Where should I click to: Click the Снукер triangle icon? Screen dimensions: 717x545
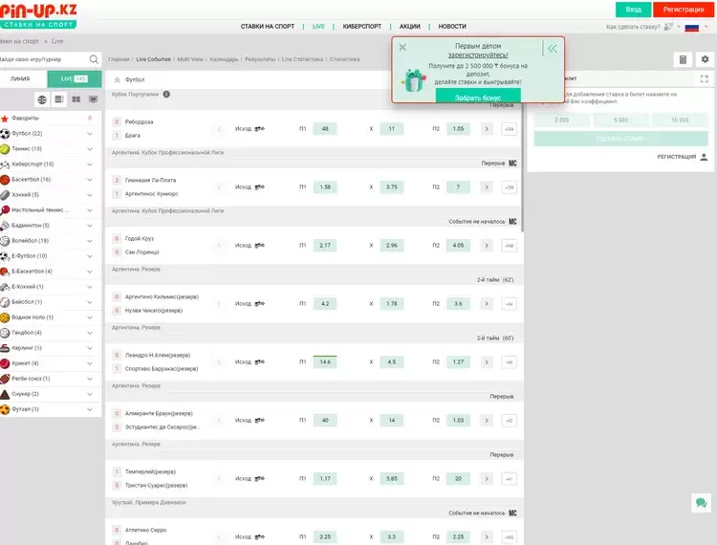click(x=5, y=394)
